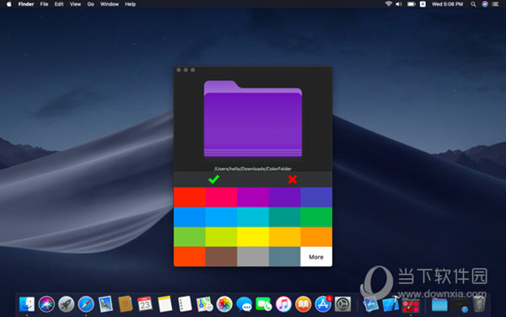Pick the teal swatch
This screenshot has width=506, height=317.
[x=284, y=218]
